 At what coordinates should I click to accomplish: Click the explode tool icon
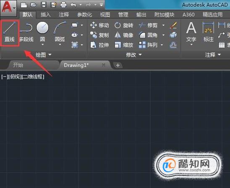click(x=173, y=35)
